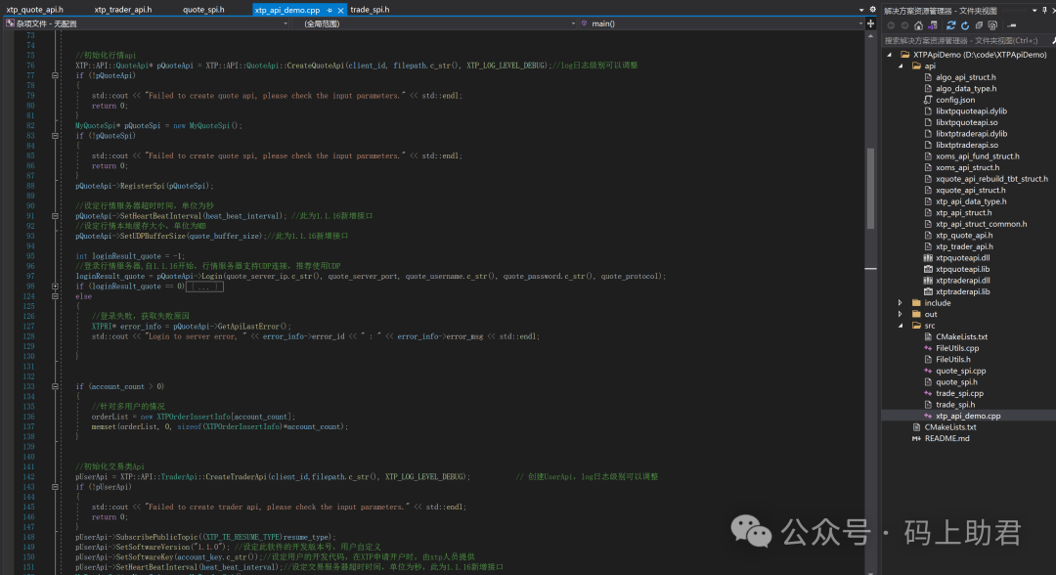Collapse all items in Solution Explorer
The width and height of the screenshot is (1056, 575).
979,24
